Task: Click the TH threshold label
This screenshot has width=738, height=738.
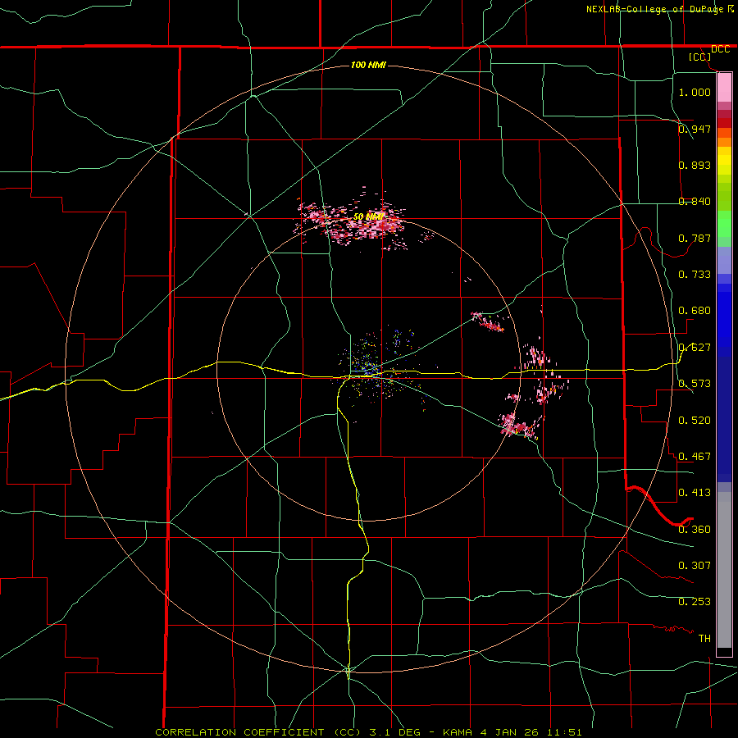Action: click(x=704, y=638)
